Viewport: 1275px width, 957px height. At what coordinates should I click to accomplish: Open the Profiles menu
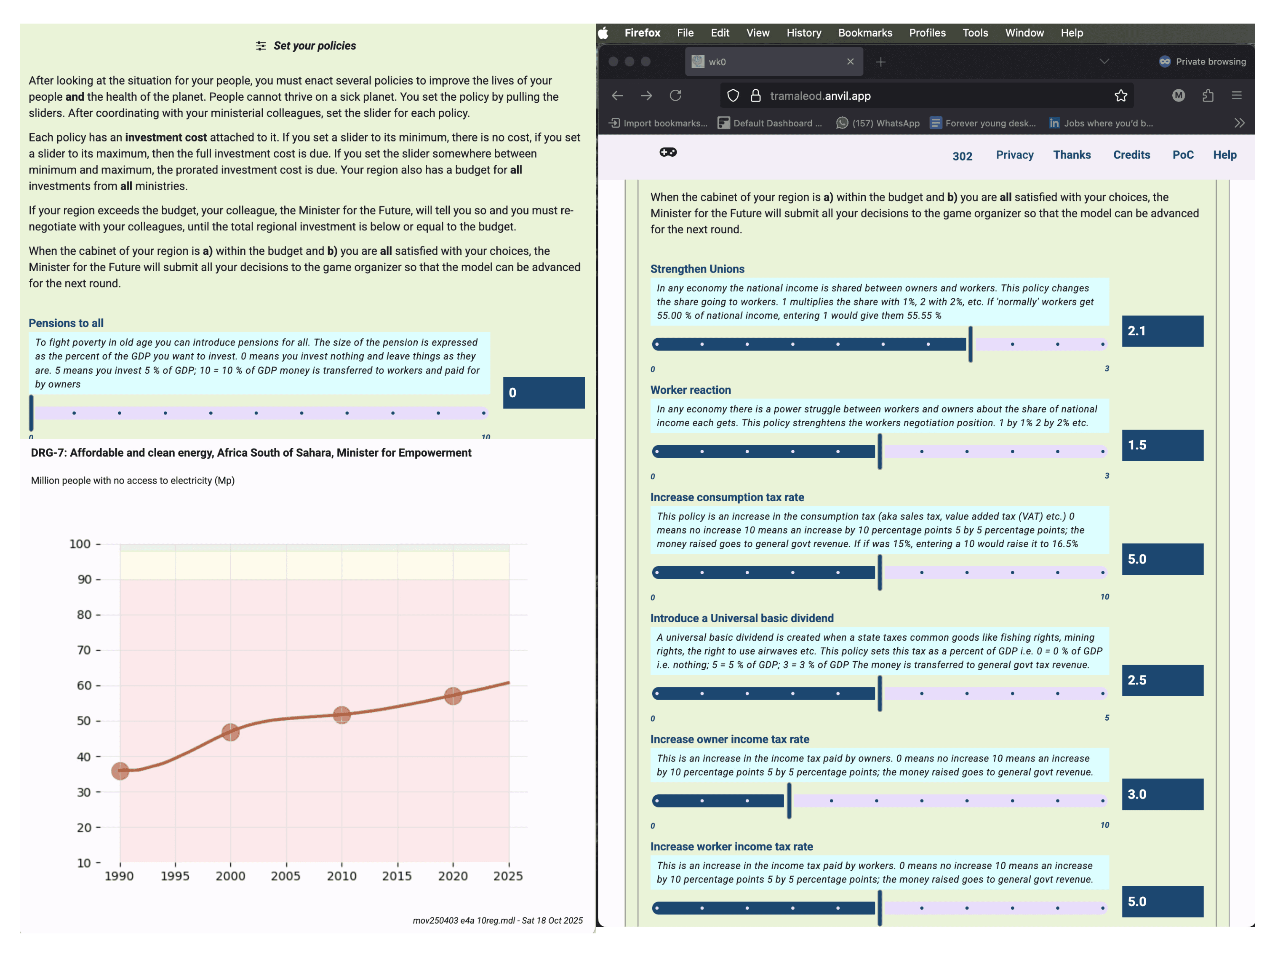928,33
